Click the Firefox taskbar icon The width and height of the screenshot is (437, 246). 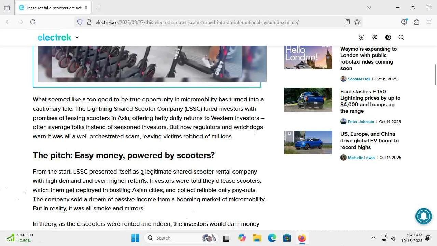[302, 238]
